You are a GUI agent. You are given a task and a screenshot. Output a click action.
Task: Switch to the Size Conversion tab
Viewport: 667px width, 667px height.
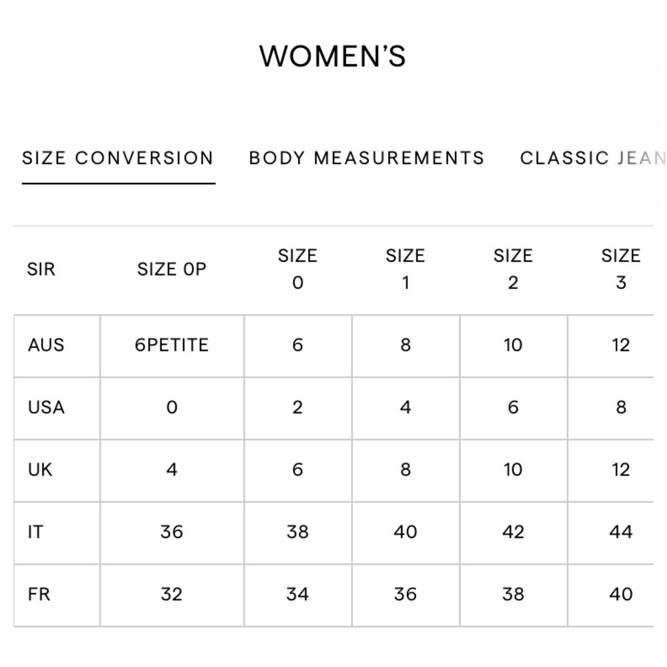(118, 158)
